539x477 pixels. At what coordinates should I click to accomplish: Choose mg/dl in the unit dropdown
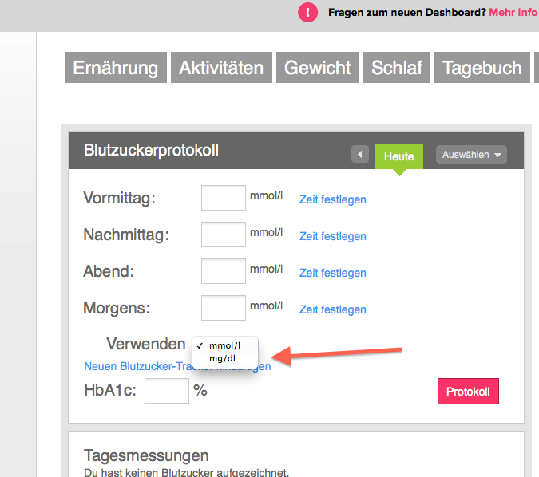224,359
